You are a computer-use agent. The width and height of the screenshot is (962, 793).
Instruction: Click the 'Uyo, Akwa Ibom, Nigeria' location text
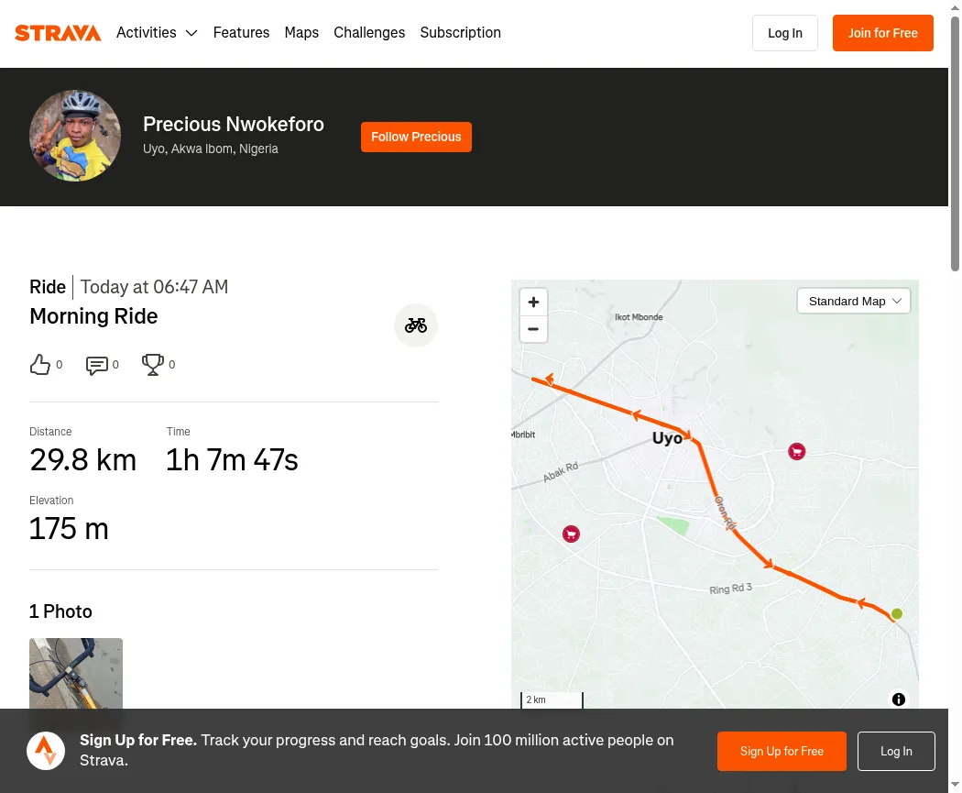tap(211, 149)
